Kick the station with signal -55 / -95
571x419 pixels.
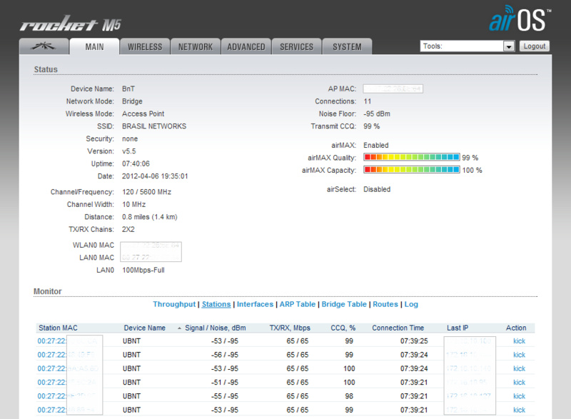coord(520,396)
